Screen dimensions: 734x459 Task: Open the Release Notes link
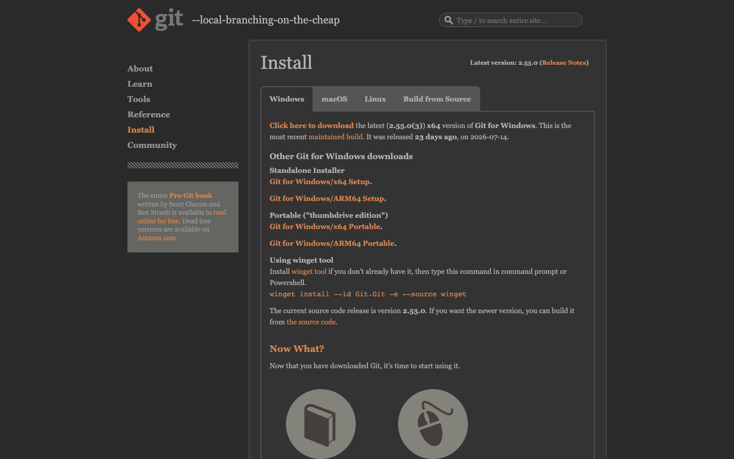[564, 63]
